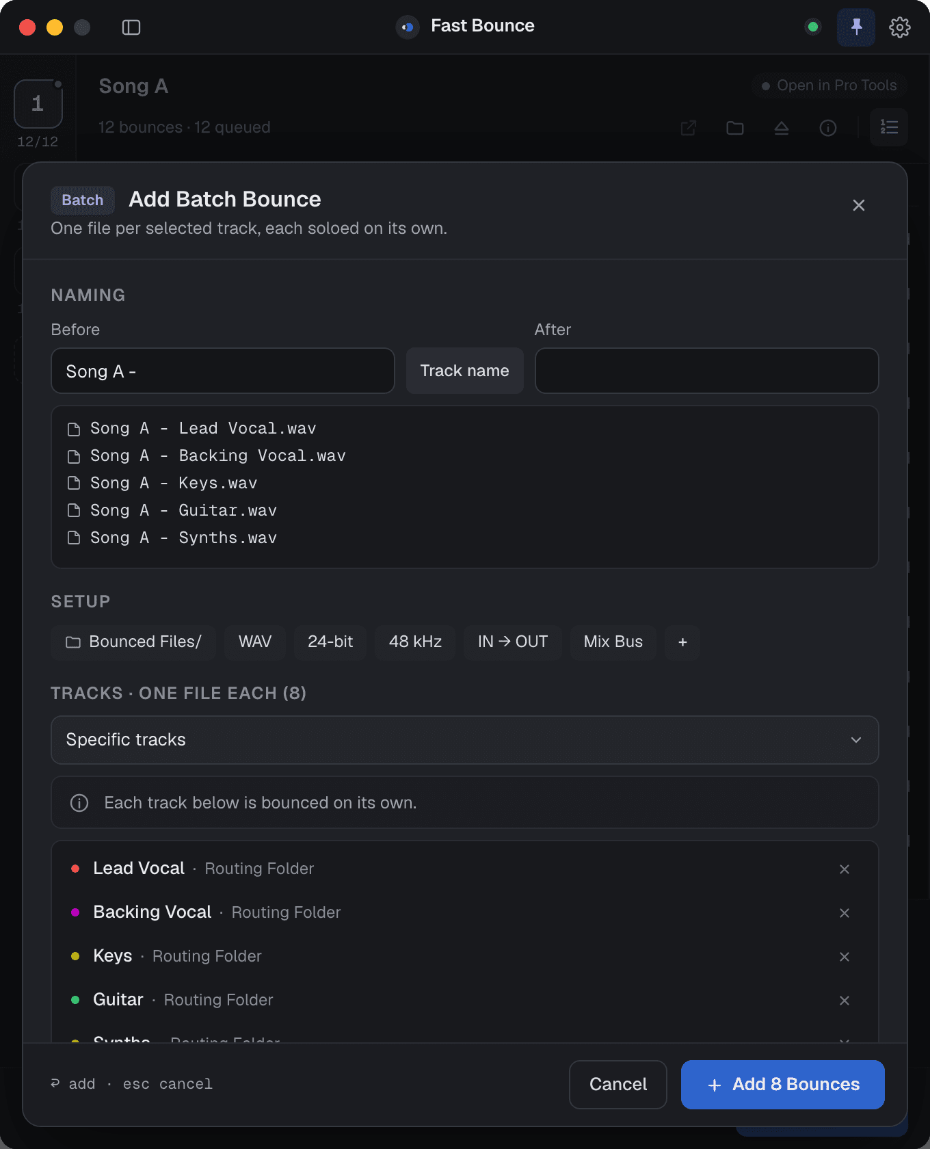The height and width of the screenshot is (1149, 930).
Task: Toggle the sidebar panel icon
Action: tap(131, 27)
